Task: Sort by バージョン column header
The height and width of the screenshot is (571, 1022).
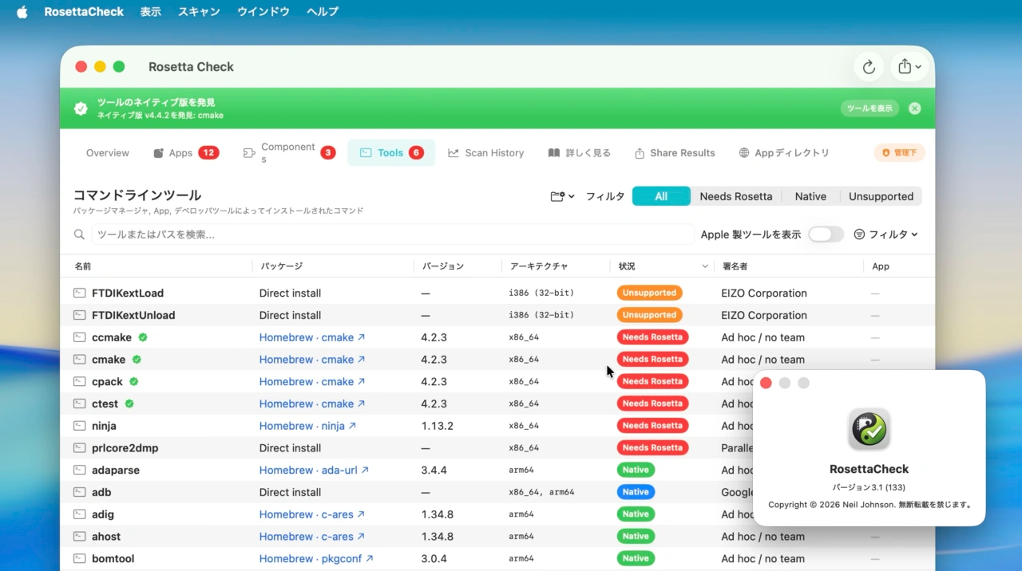Action: point(443,266)
